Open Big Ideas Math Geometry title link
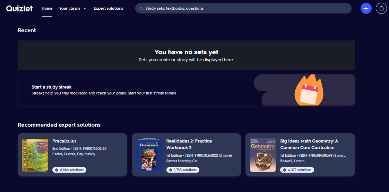 click(x=309, y=144)
